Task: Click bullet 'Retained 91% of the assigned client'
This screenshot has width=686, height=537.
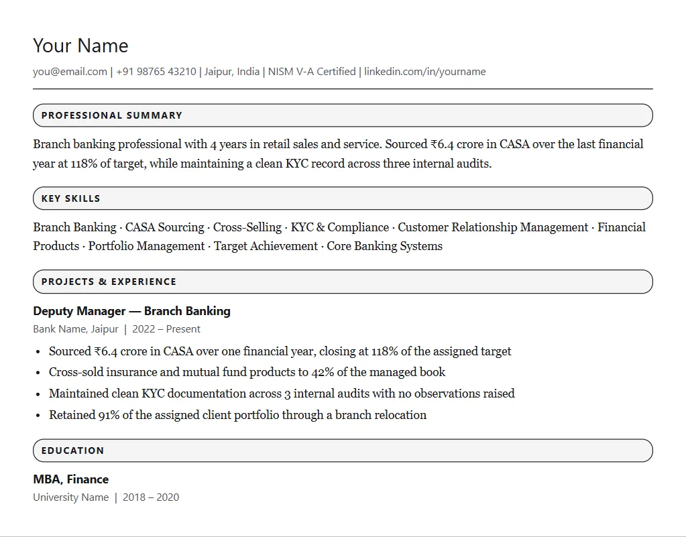Action: point(237,415)
